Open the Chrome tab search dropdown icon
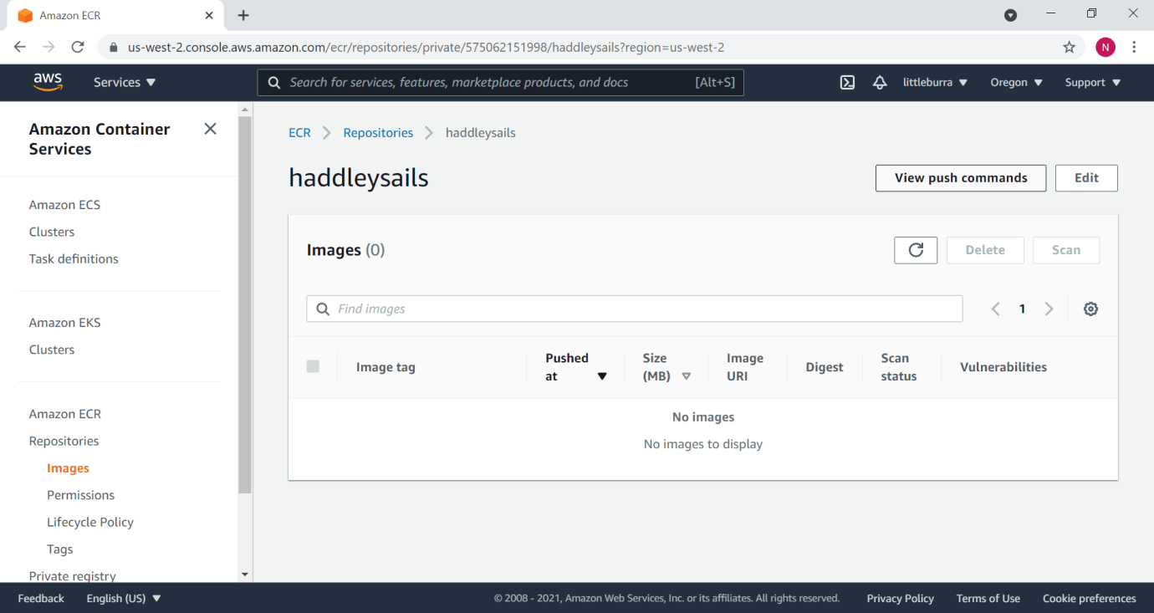Image resolution: width=1154 pixels, height=613 pixels. point(1010,15)
